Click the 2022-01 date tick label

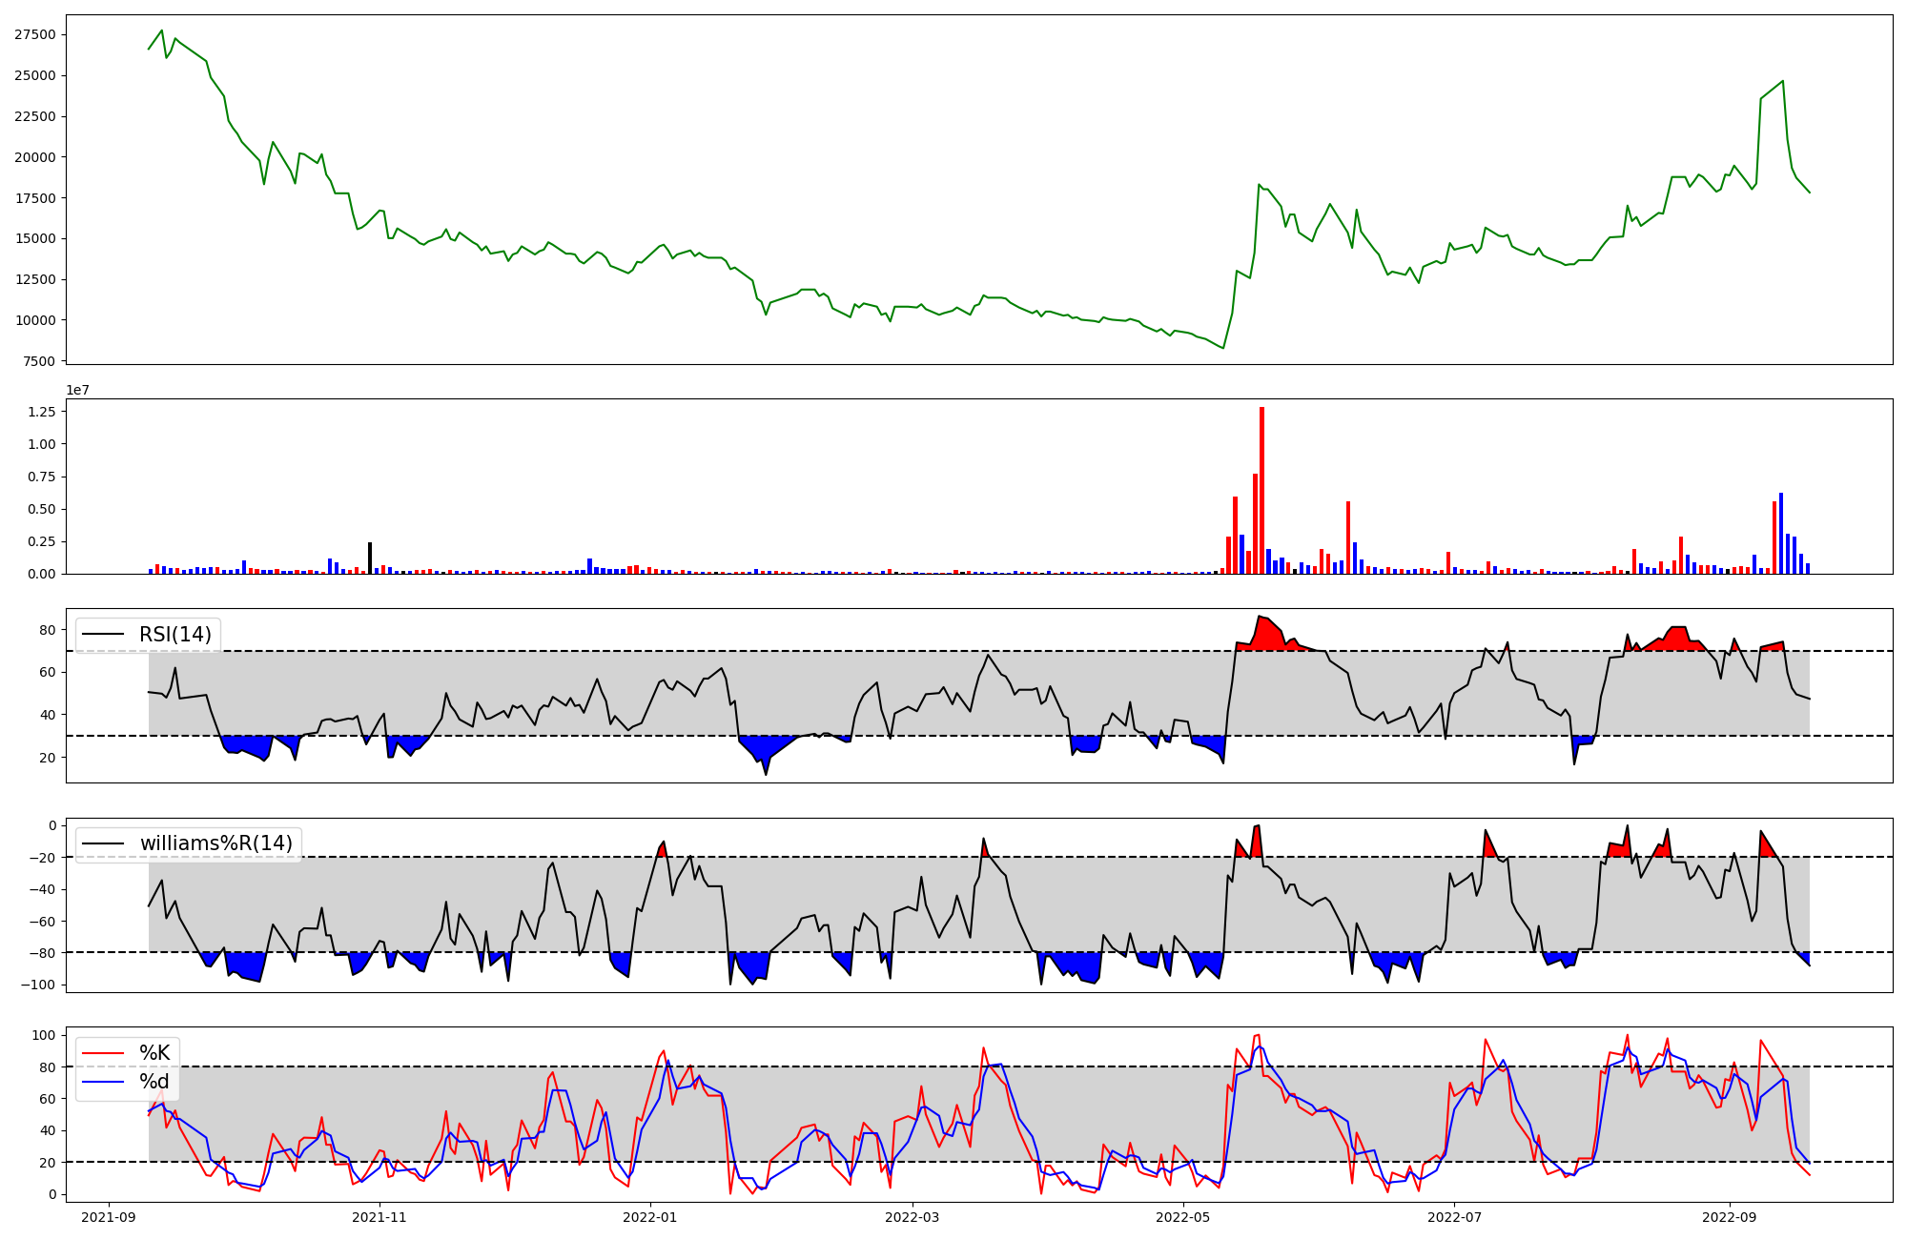point(650,1217)
